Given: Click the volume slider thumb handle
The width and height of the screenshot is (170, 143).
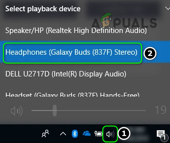Looking at the screenshot, I should [55, 111].
